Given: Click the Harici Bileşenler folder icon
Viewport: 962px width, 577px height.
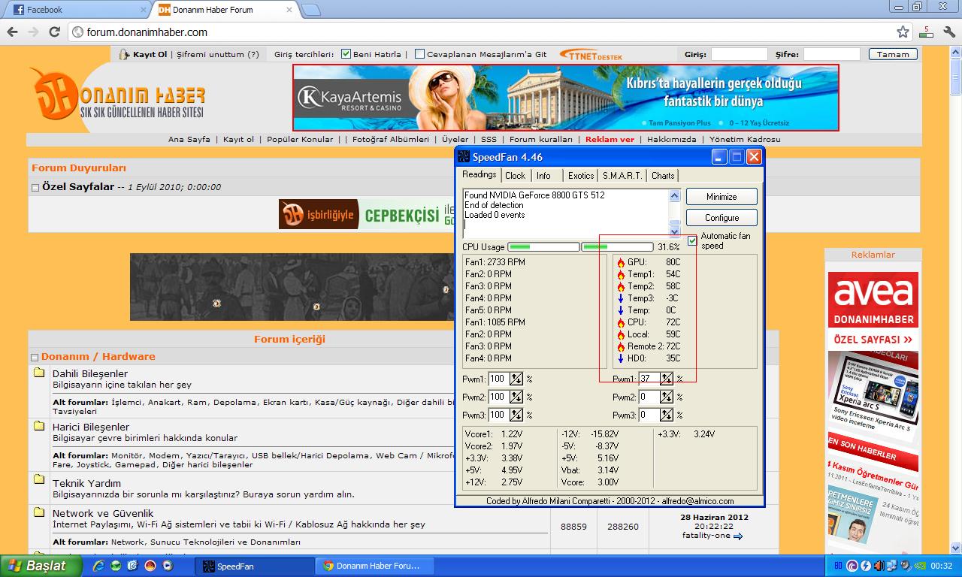Looking at the screenshot, I should point(39,426).
